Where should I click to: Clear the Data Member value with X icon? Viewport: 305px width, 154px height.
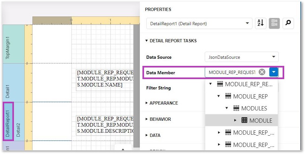pyautogui.click(x=262, y=72)
